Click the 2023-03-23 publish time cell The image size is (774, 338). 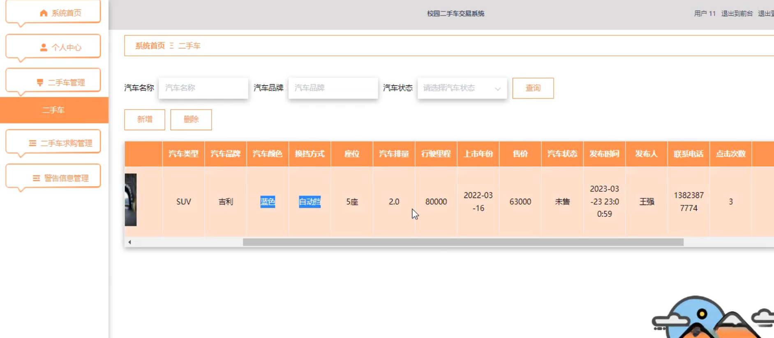click(604, 201)
